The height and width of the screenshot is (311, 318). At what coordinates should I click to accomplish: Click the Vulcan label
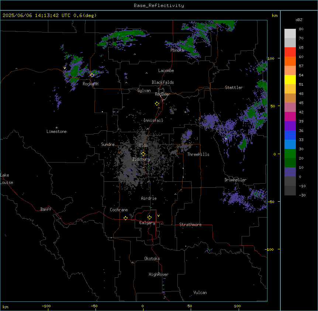click(200, 293)
